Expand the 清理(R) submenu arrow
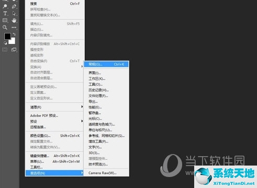 click(x=82, y=107)
